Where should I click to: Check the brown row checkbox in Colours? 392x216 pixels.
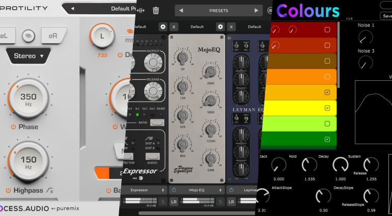point(327,61)
